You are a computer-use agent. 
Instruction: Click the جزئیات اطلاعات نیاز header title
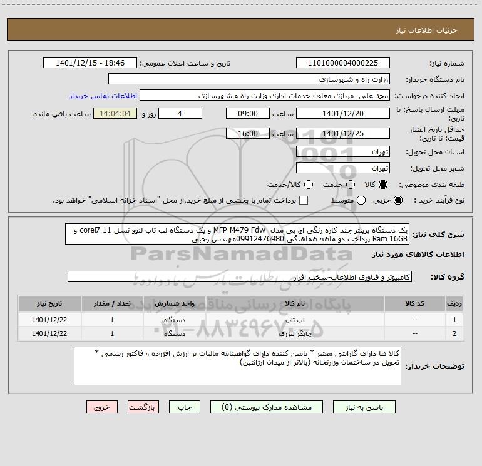[426, 30]
